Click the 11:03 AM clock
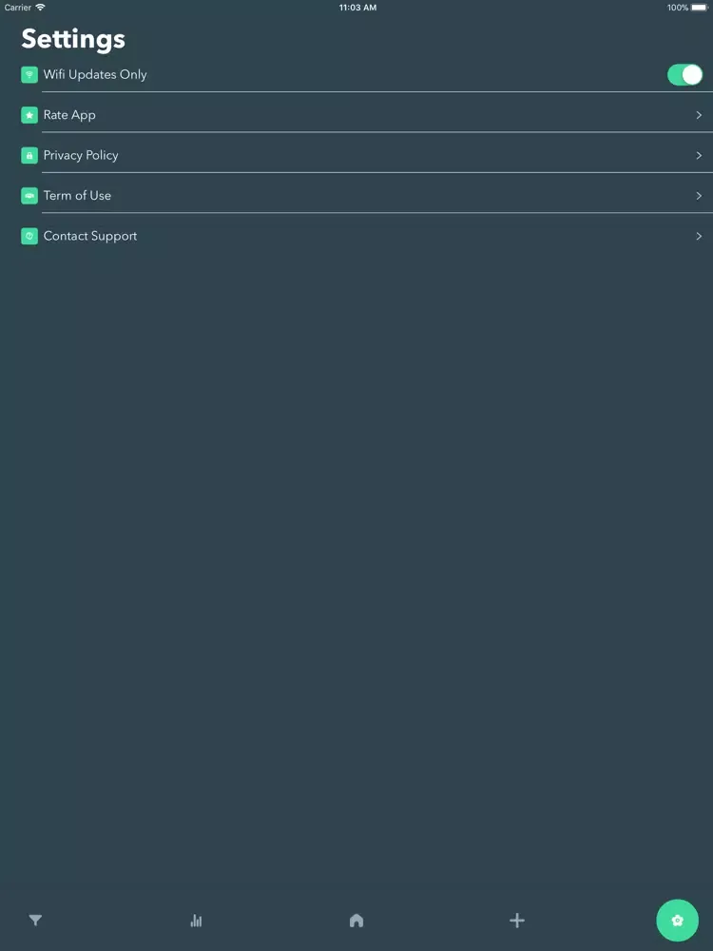Viewport: 713px width, 951px height. pyautogui.click(x=357, y=8)
